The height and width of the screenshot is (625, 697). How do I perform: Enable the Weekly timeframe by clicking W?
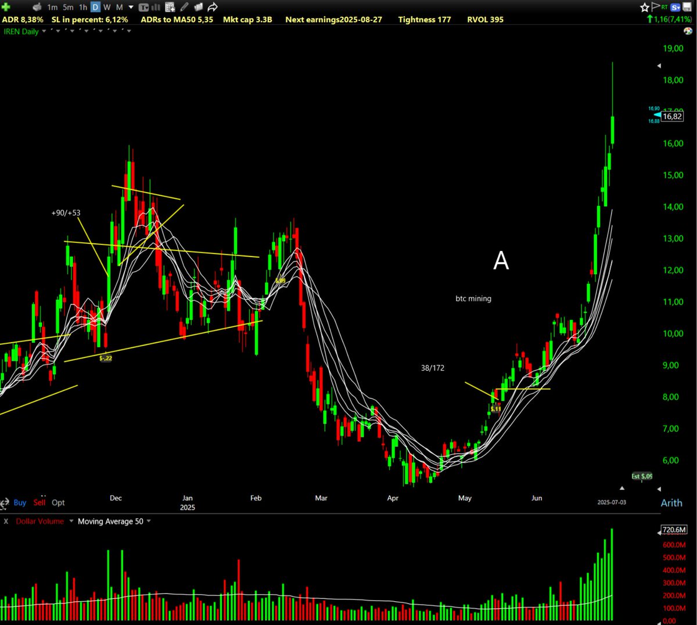pos(106,7)
